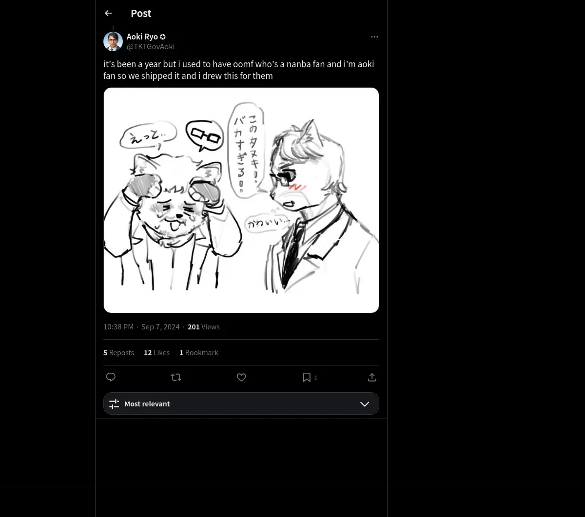Click the Aoki Ryo display name
The height and width of the screenshot is (517, 585).
(x=142, y=37)
